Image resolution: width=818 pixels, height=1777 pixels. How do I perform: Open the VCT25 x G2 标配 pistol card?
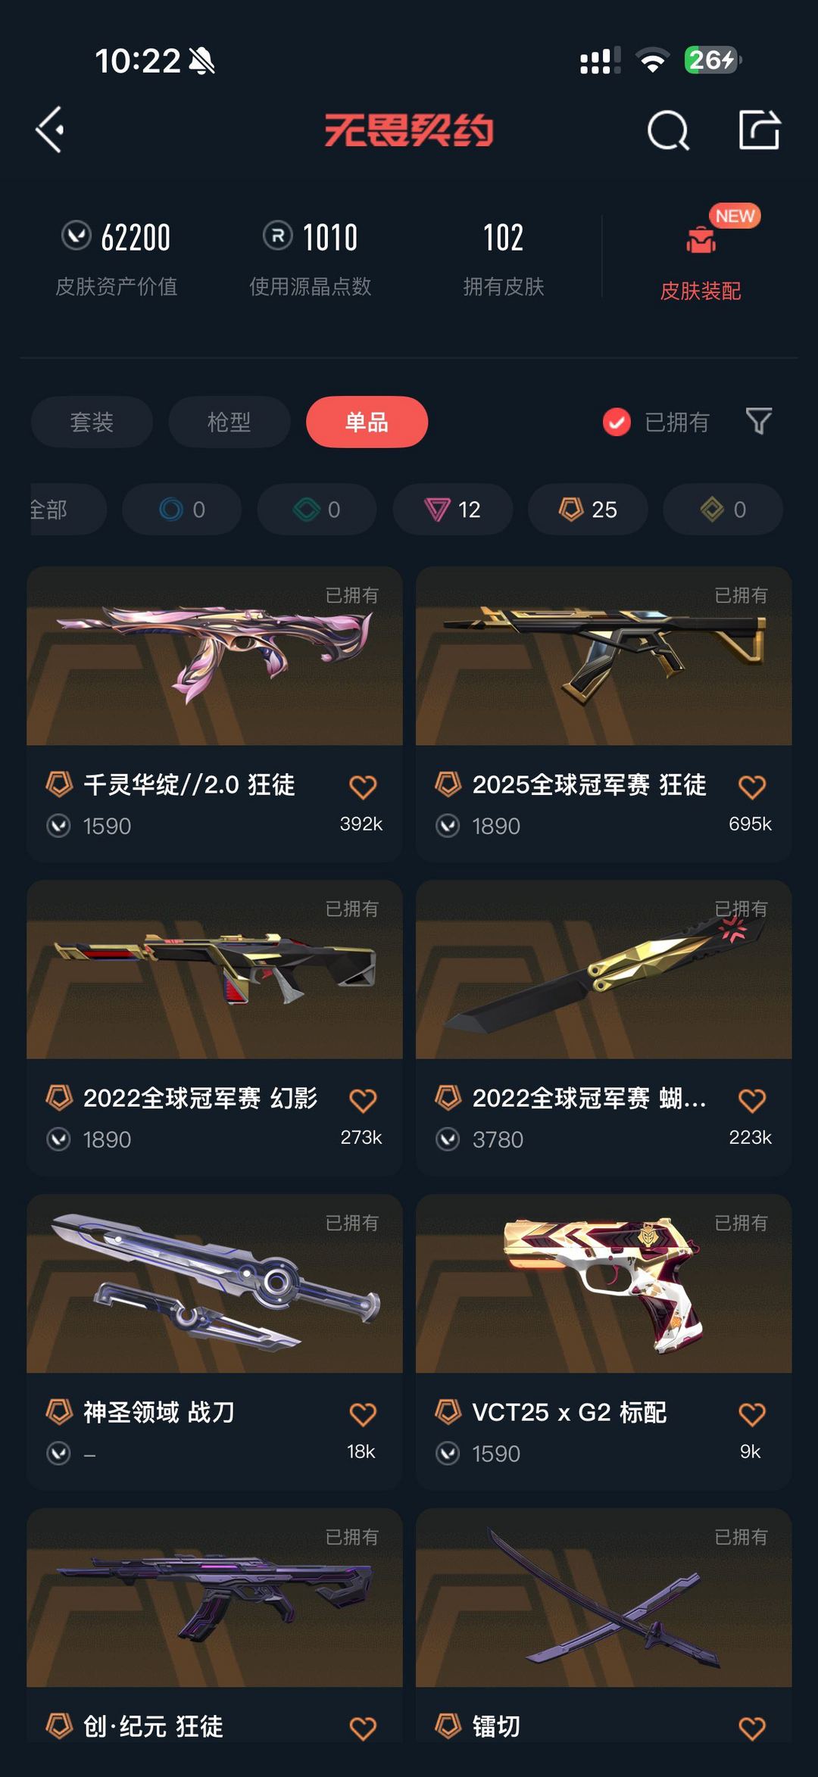(x=604, y=1342)
